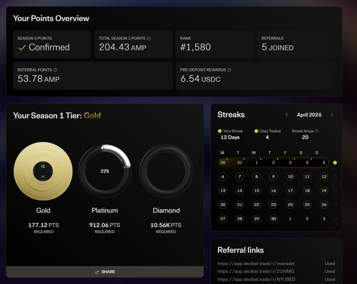The width and height of the screenshot is (357, 284).
Task: Select calendar day 26
Action: coord(324,205)
